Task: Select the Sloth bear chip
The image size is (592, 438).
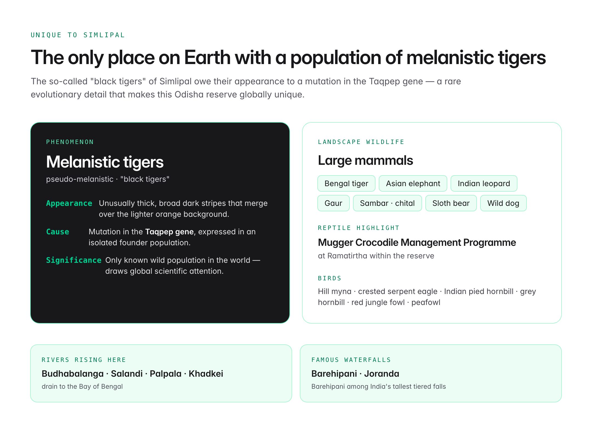Action: pos(451,203)
